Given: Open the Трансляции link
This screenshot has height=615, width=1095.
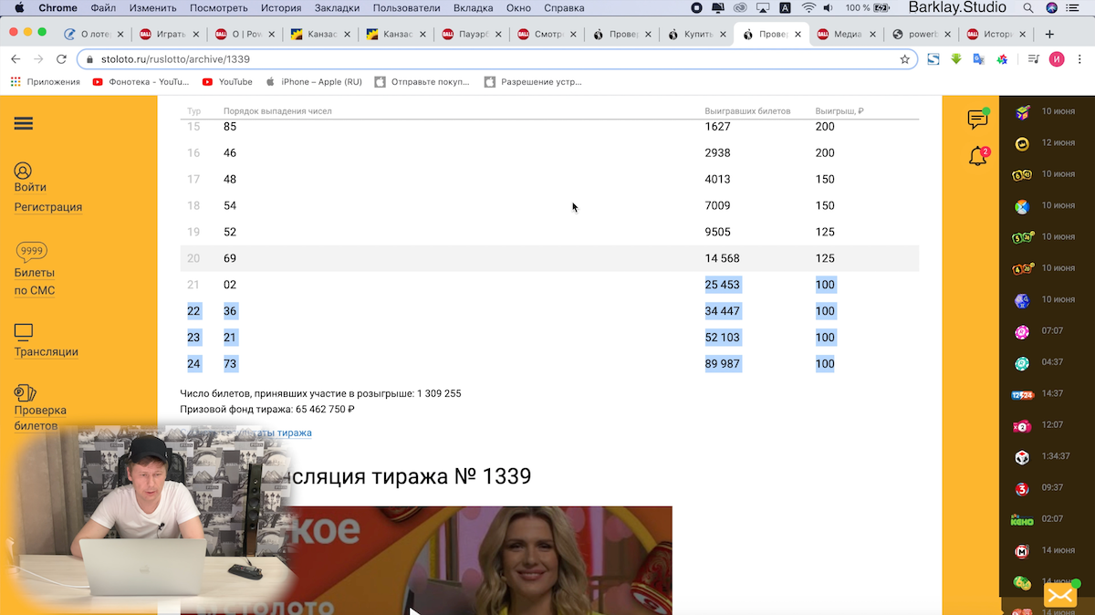Looking at the screenshot, I should (46, 352).
